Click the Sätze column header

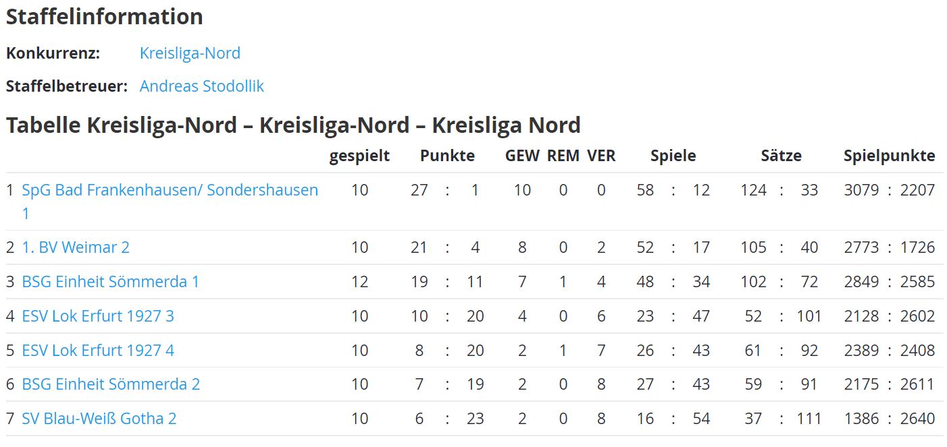pyautogui.click(x=781, y=156)
